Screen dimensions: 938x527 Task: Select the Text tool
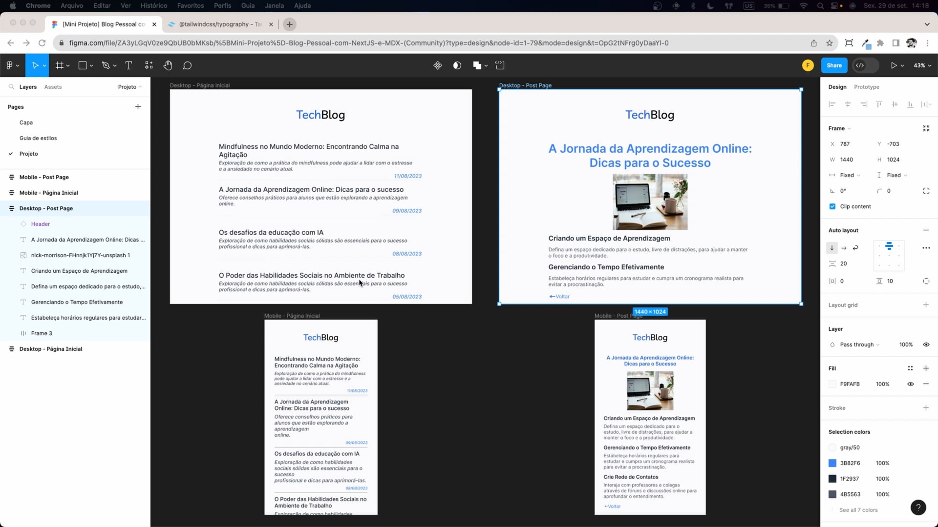tap(129, 65)
